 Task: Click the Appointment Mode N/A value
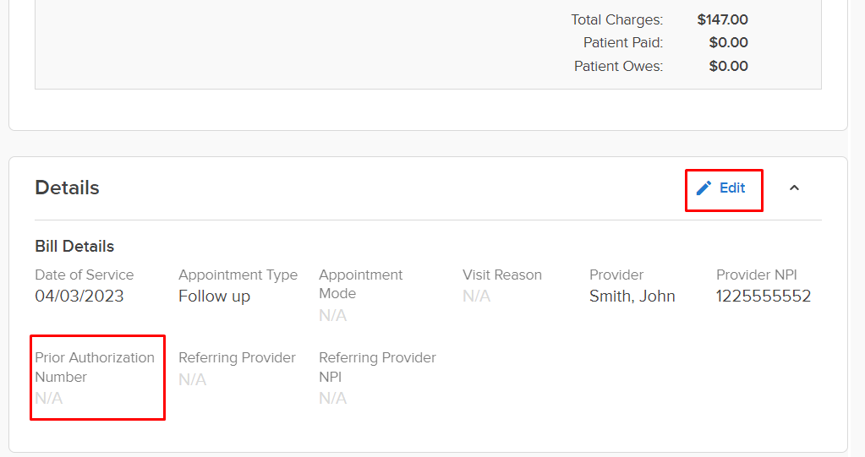(332, 315)
